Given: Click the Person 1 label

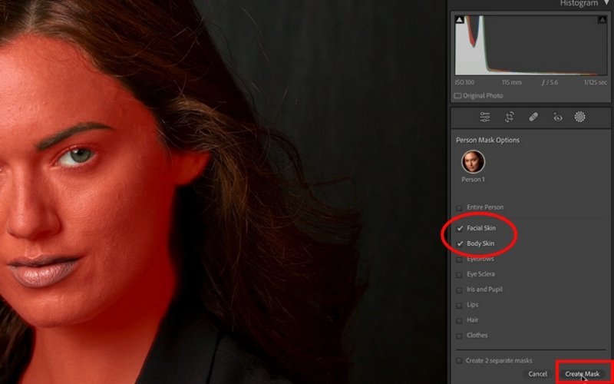Looking at the screenshot, I should coord(473,180).
